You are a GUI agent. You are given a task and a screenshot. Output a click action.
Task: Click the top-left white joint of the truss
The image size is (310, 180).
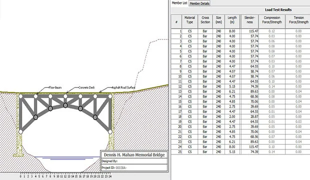click(x=20, y=96)
